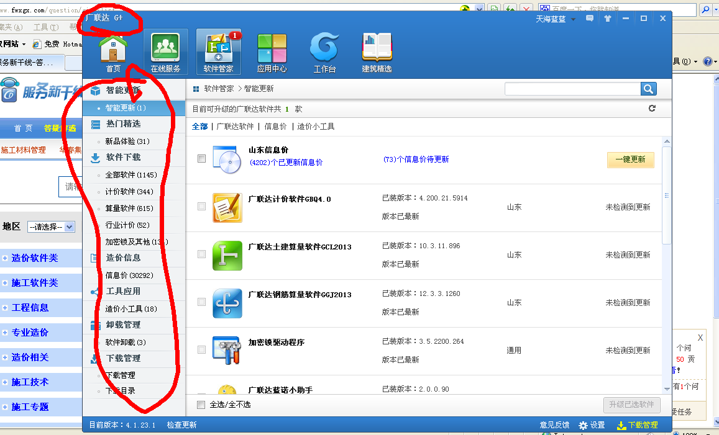Click the search magnifier button

[x=648, y=89]
